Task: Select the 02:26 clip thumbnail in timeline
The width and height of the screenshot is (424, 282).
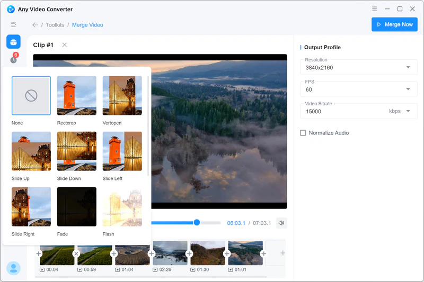Action: pos(170,253)
